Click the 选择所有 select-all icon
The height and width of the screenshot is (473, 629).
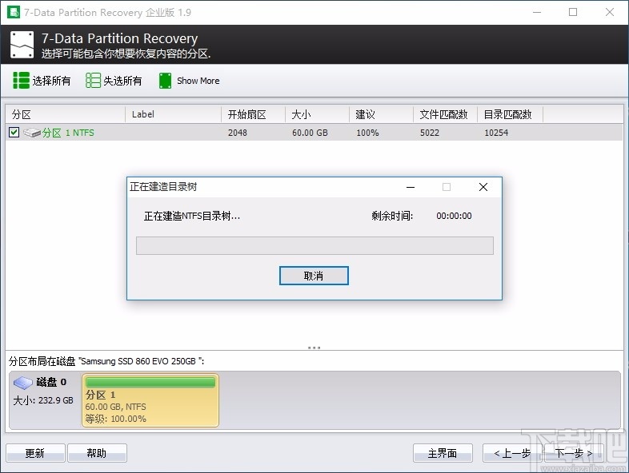pyautogui.click(x=21, y=81)
